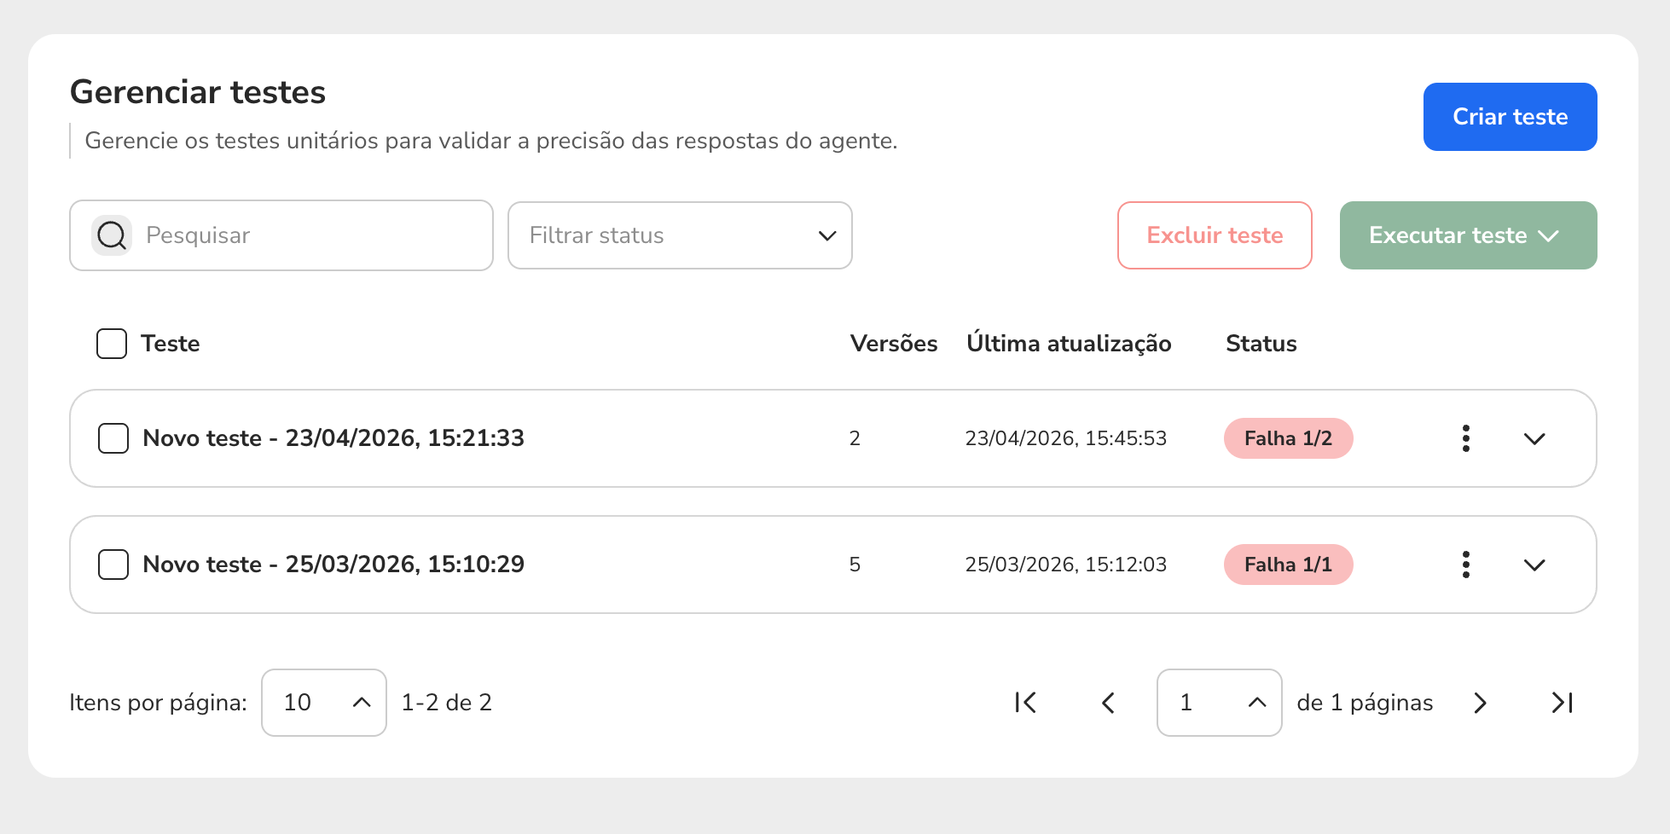Open three-dot menu for 23/04/2026 test
The image size is (1670, 834).
click(x=1465, y=438)
